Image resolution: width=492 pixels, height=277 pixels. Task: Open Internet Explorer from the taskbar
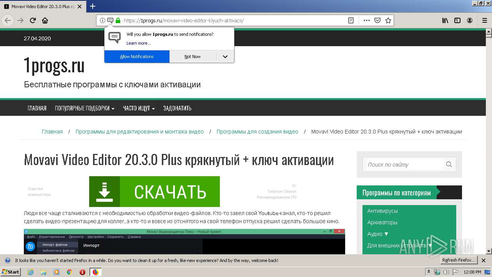(31, 272)
